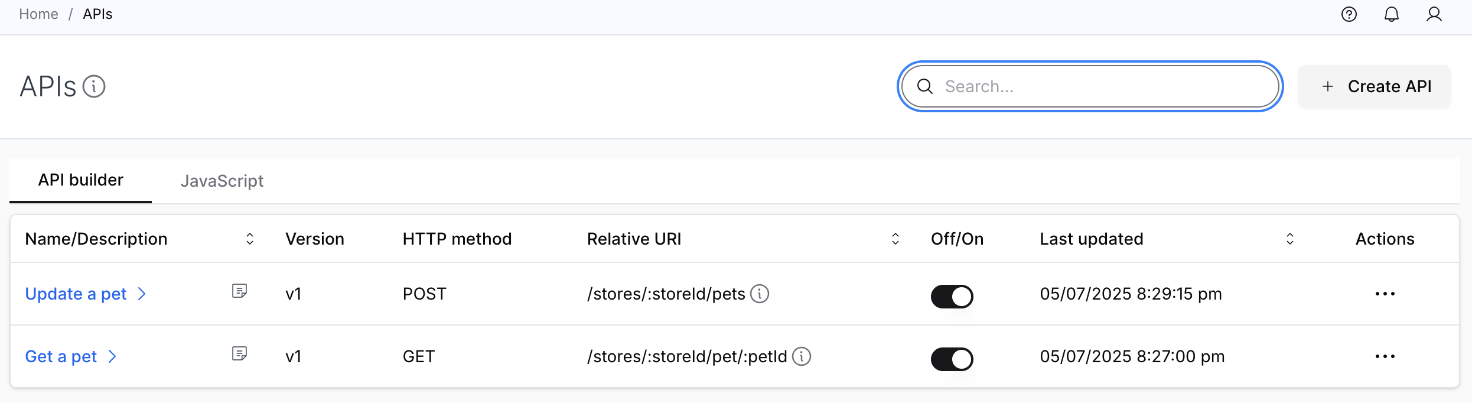The width and height of the screenshot is (1472, 403).
Task: Expand the Get a pet chevron
Action: click(112, 356)
